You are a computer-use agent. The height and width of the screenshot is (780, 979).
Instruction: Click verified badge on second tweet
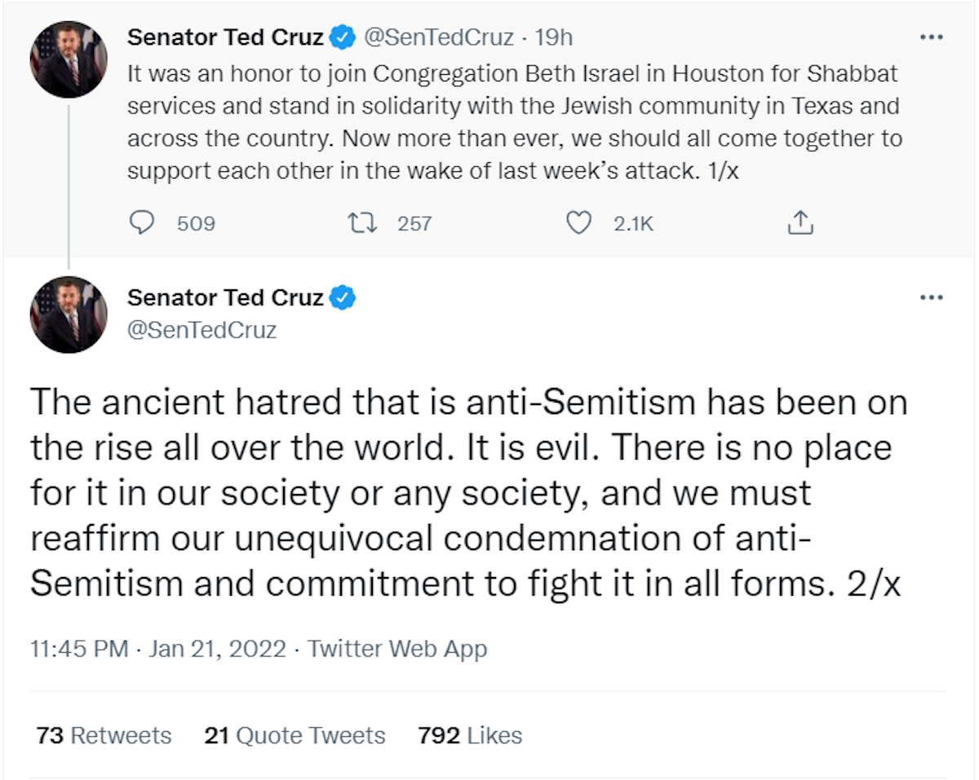tap(343, 298)
